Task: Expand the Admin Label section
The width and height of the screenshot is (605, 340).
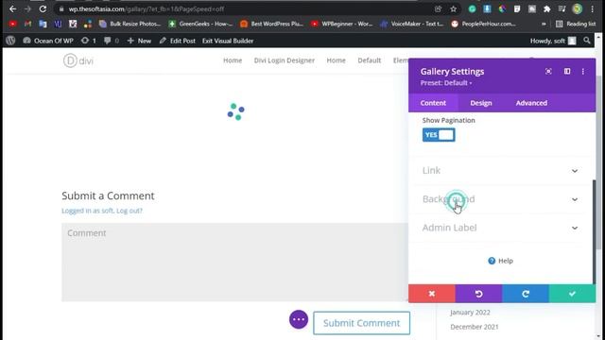Action: [x=500, y=228]
